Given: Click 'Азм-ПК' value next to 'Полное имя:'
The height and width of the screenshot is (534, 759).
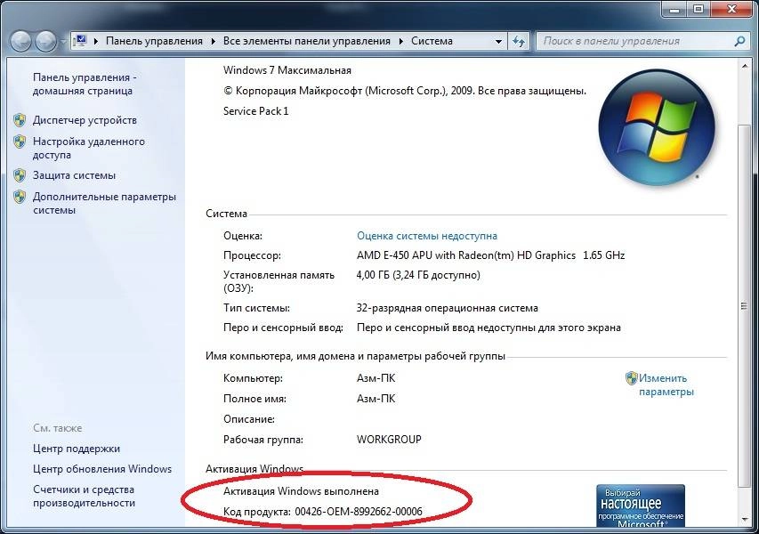Looking at the screenshot, I should point(376,399).
